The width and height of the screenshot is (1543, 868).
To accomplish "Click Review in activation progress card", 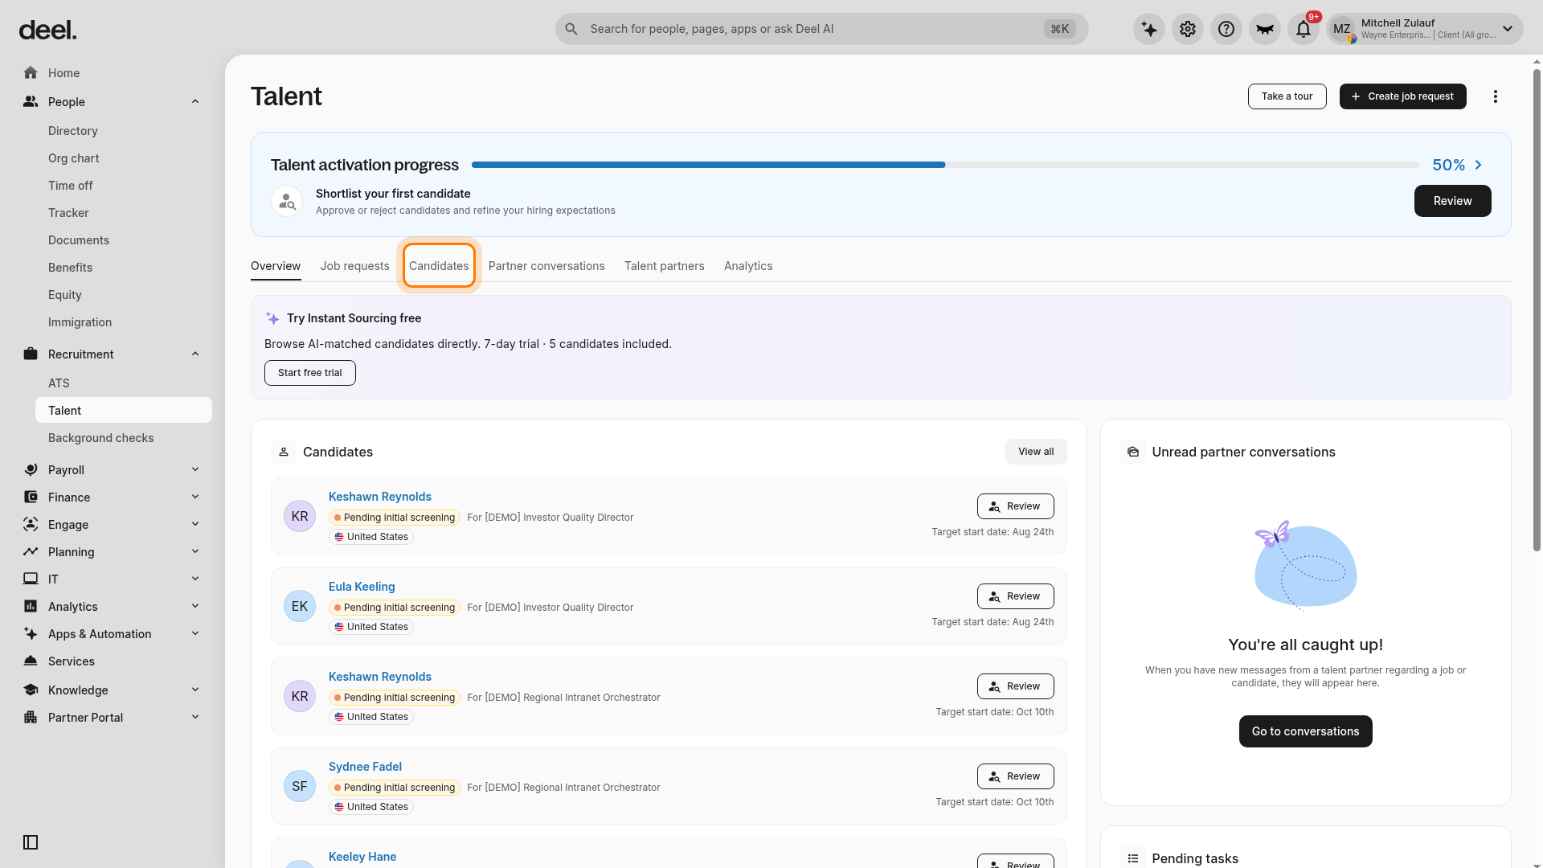I will tap(1453, 201).
